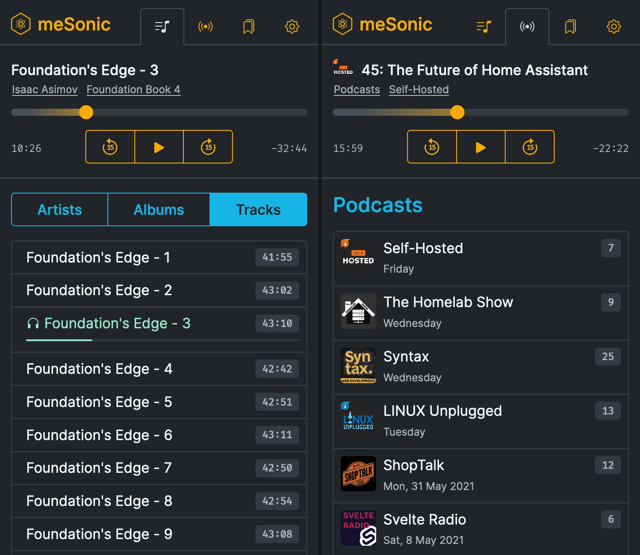Select track Foundation's Edge - 9
This screenshot has height=555, width=640.
pos(159,534)
